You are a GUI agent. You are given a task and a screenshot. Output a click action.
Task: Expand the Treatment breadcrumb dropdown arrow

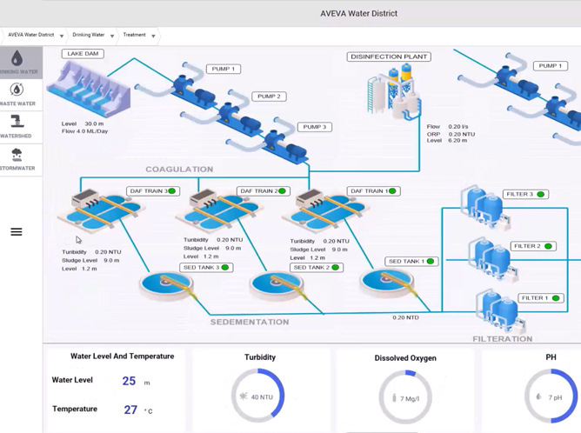154,37
